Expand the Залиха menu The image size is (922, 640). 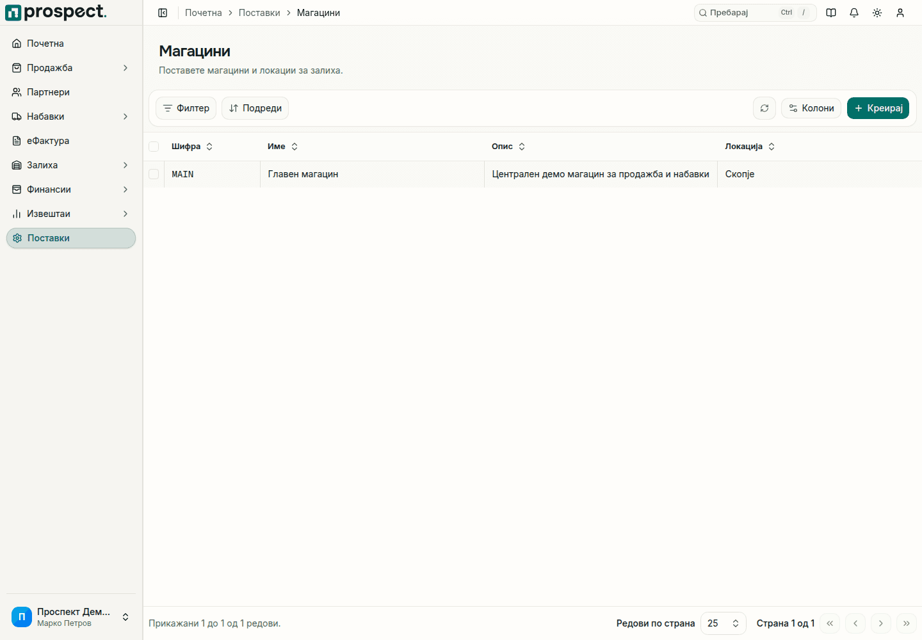[70, 165]
